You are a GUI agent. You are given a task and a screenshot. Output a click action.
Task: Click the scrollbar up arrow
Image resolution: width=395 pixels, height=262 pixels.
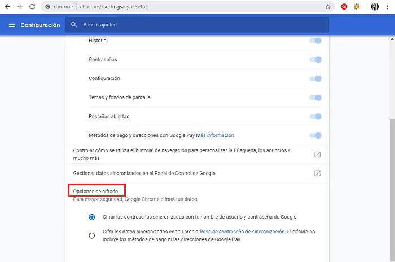tap(392, 39)
